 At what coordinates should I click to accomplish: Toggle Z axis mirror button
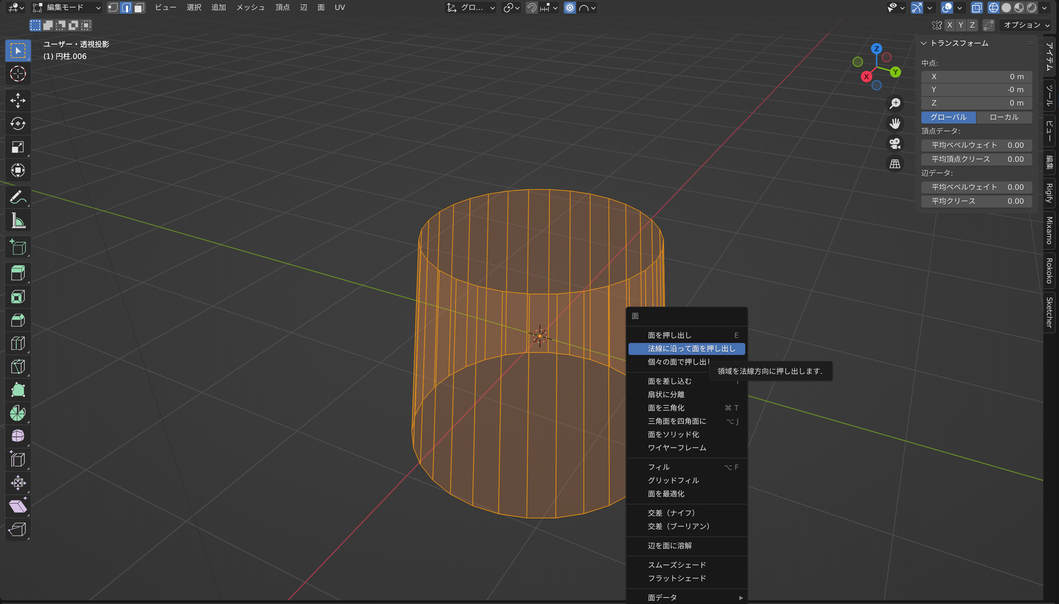point(972,25)
